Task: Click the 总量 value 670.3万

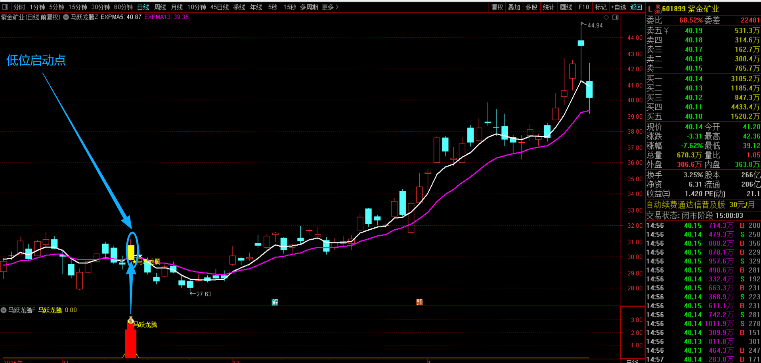Action: tap(689, 155)
